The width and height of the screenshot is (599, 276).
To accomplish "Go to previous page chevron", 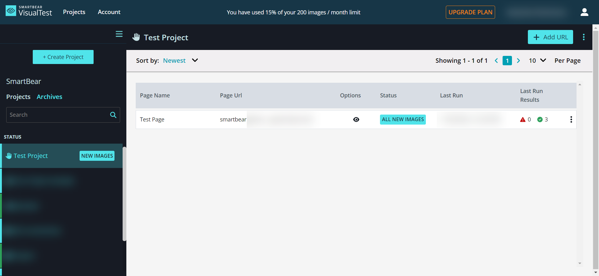I will (496, 61).
